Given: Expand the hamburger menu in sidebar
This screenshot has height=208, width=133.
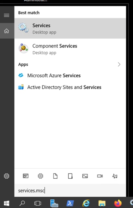Looking at the screenshot, I should [6, 15].
